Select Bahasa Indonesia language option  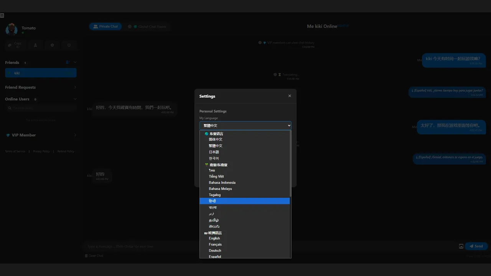(245, 182)
